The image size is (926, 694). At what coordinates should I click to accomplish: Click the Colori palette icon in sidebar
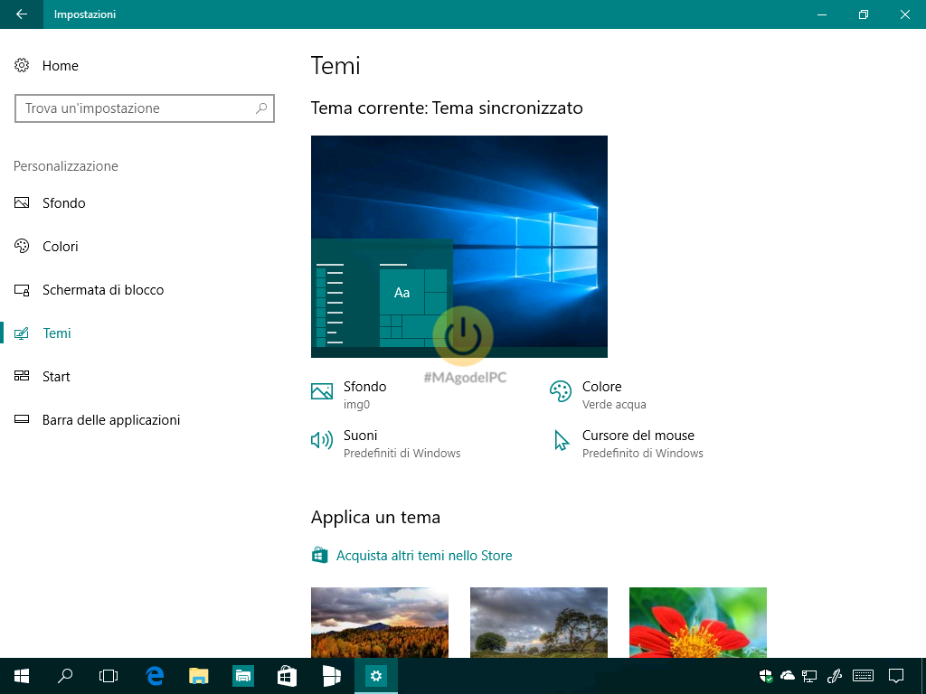22,246
